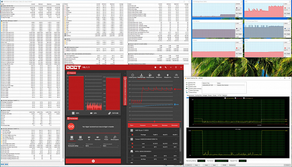The width and height of the screenshot is (292, 167).
Task: Select the 3D test icon in OCCT
Action: pyautogui.click(x=89, y=137)
